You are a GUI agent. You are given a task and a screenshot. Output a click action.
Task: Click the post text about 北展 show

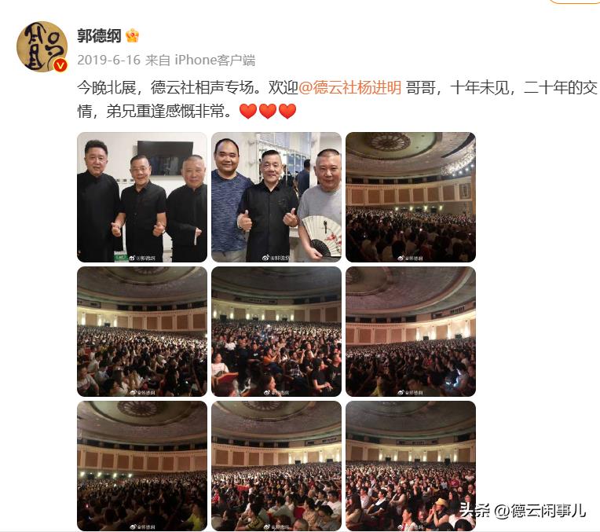pos(337,99)
